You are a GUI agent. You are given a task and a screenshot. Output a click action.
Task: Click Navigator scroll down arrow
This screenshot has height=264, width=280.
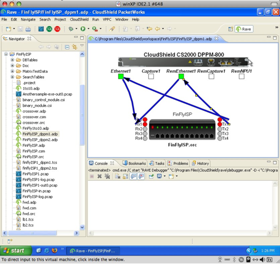(x=82, y=227)
